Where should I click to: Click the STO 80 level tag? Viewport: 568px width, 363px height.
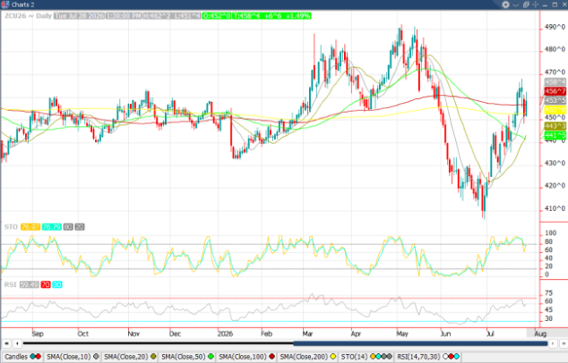tap(68, 227)
